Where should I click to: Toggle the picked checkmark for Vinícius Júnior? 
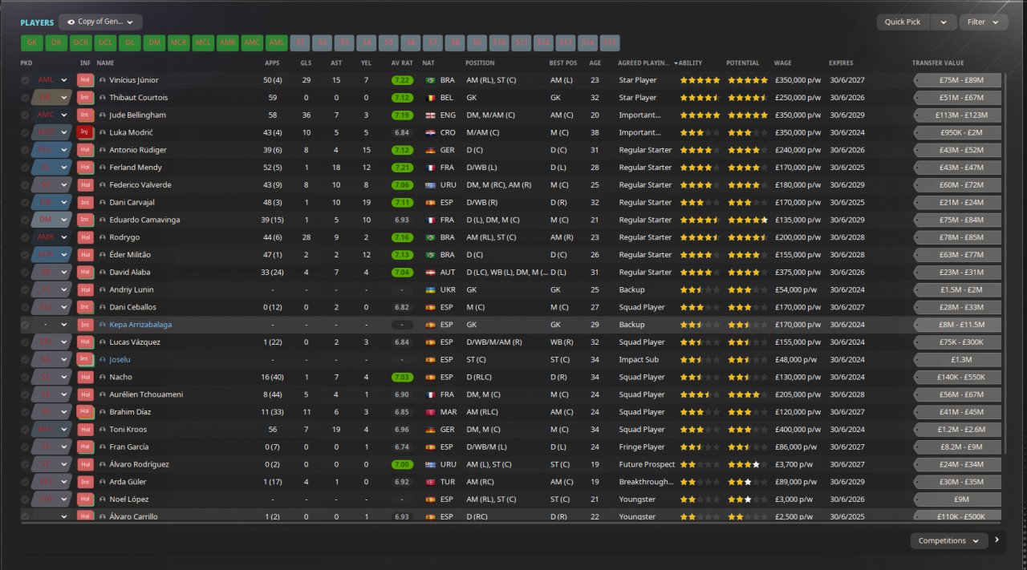point(25,80)
